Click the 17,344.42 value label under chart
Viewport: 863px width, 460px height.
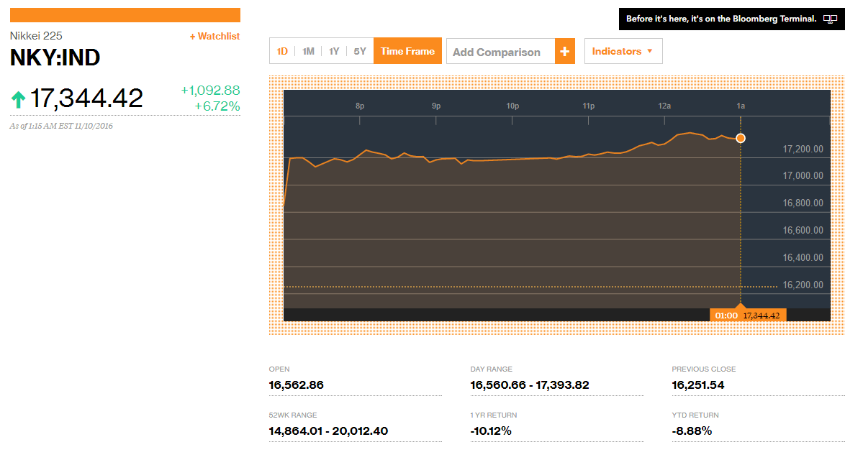pyautogui.click(x=762, y=315)
